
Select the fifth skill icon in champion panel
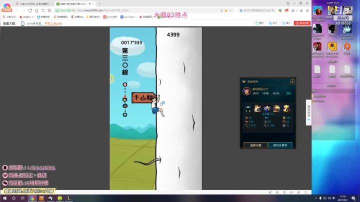286,108
